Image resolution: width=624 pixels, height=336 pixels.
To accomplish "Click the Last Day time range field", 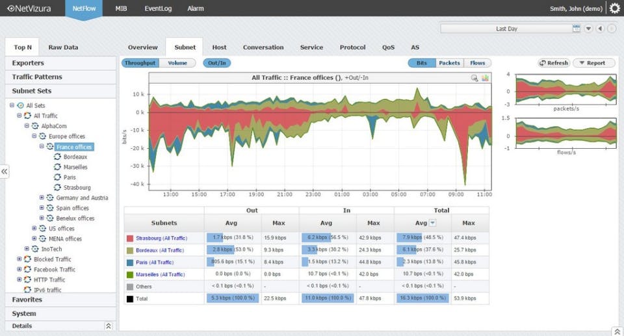I will click(x=506, y=29).
